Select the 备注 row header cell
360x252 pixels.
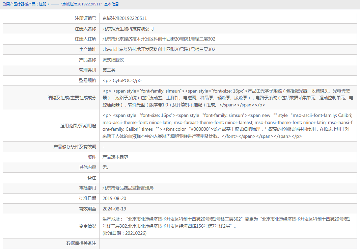[x=91, y=178]
